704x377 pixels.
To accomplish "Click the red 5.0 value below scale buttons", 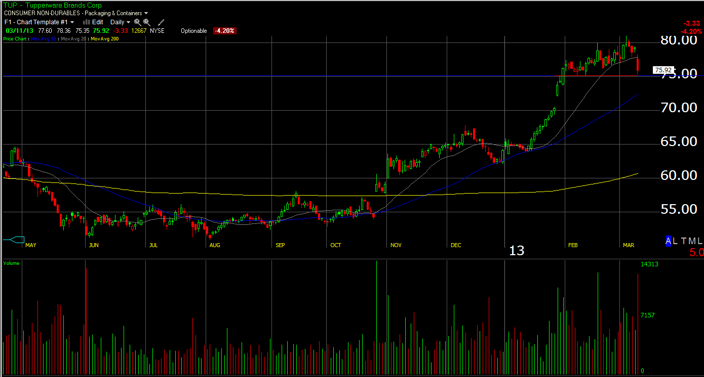I will coord(696,252).
